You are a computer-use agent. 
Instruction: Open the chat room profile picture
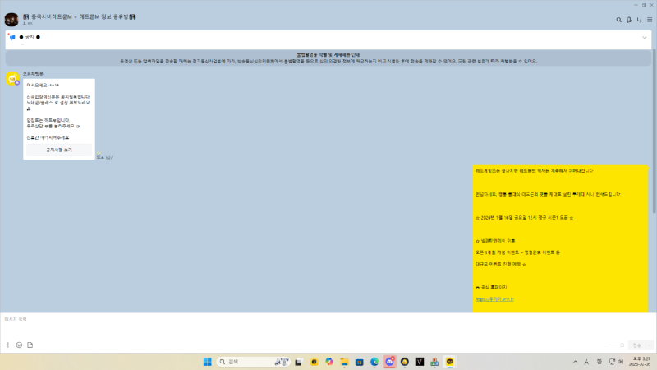point(11,20)
